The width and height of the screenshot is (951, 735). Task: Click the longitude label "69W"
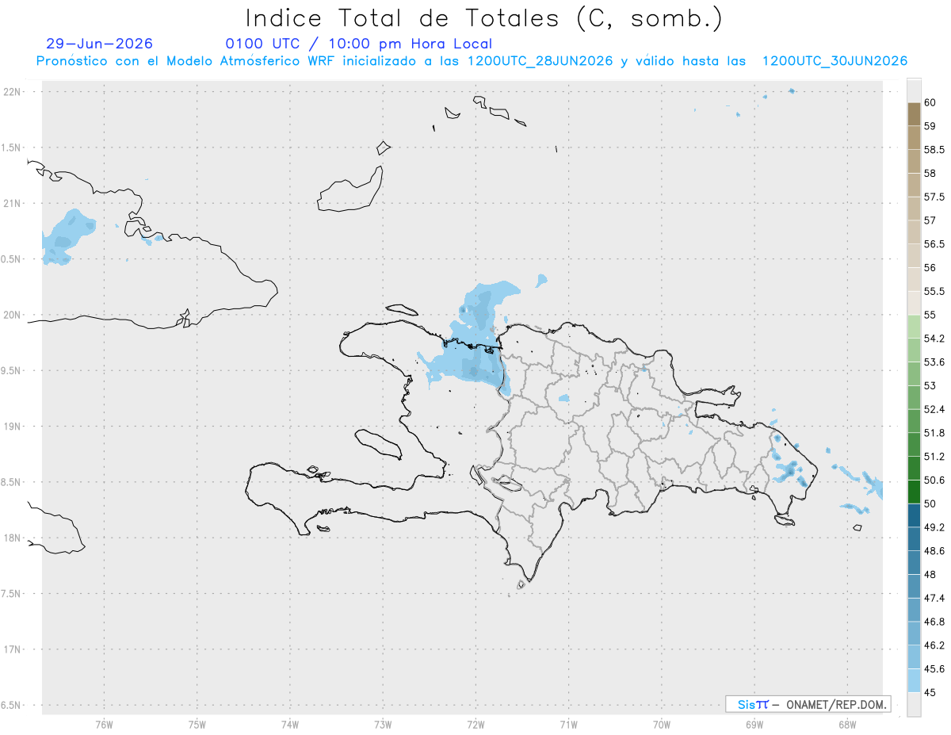[x=754, y=724]
